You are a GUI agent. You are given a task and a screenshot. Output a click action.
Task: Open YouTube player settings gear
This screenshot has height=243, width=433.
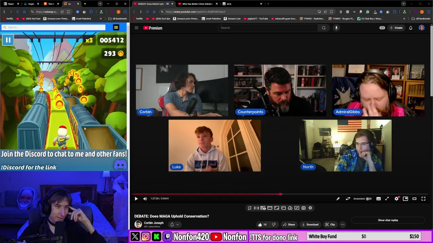click(x=396, y=199)
